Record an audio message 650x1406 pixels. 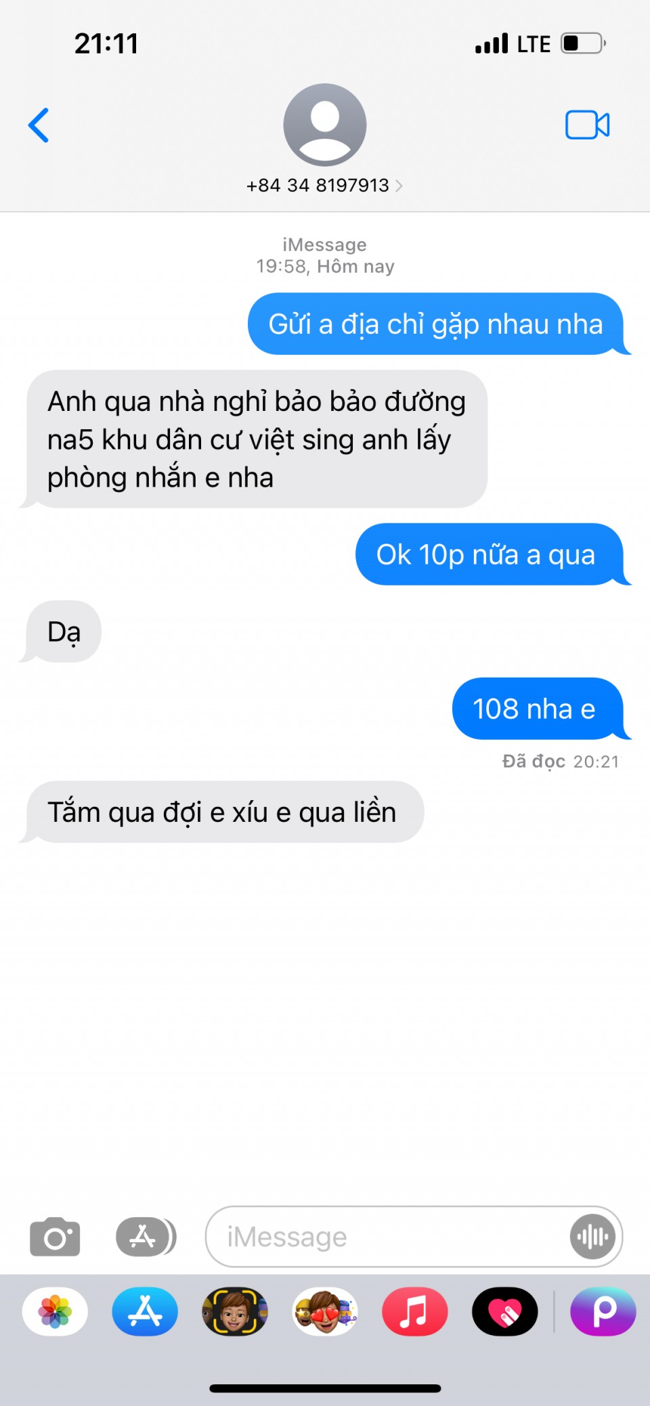coord(592,1237)
